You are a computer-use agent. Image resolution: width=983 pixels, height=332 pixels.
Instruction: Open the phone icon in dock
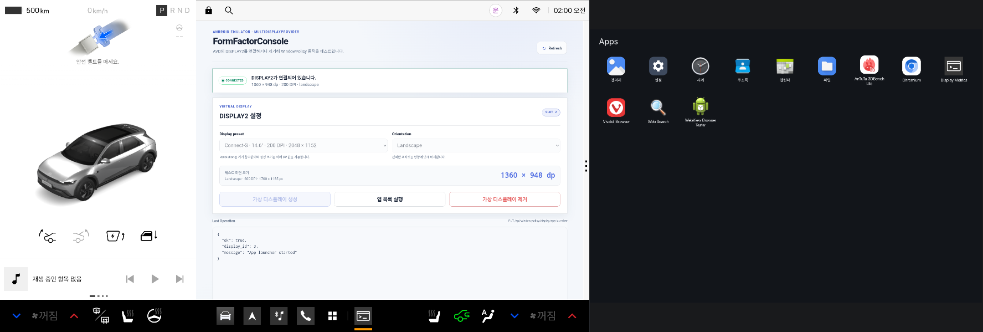[305, 316]
